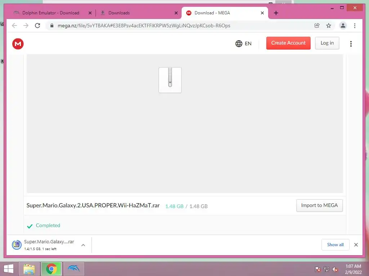The height and width of the screenshot is (276, 369).
Task: Click the MEGA logo icon
Action: click(18, 43)
